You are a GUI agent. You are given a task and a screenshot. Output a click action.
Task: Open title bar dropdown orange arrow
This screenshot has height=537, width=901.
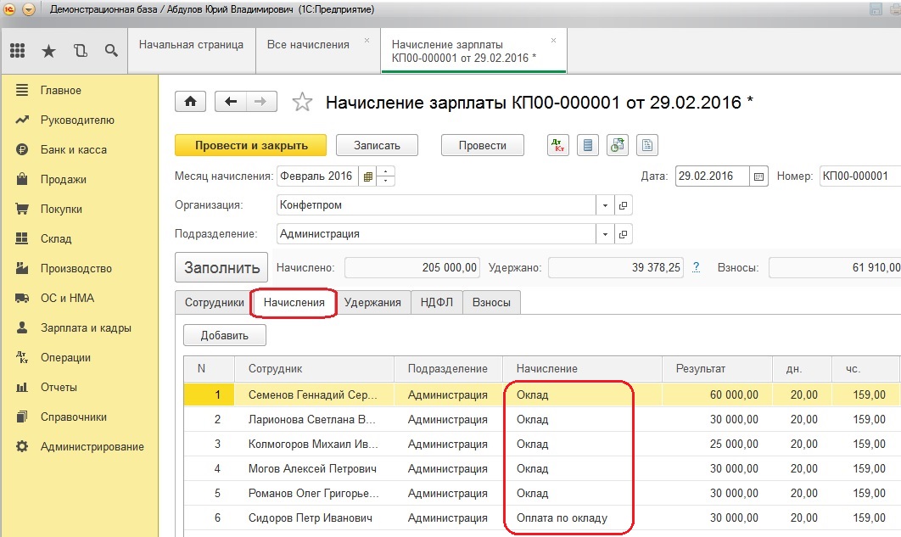28,9
